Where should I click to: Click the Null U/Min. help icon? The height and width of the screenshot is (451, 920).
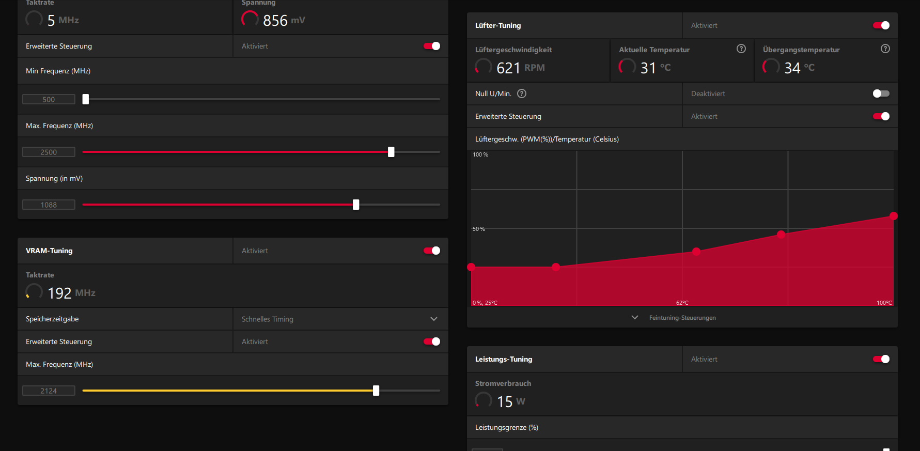(522, 94)
